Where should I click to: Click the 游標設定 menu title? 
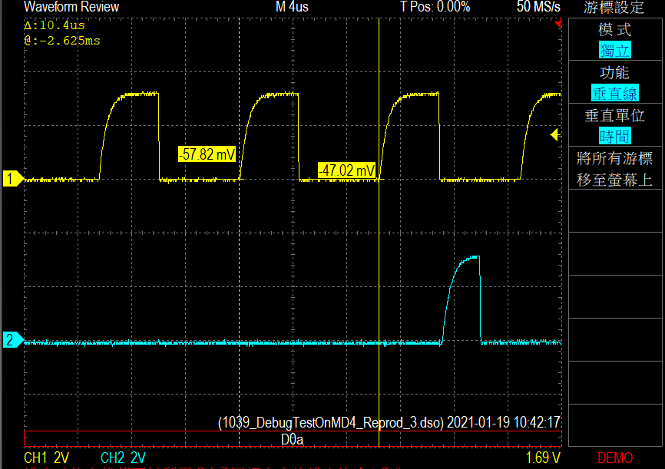(614, 7)
